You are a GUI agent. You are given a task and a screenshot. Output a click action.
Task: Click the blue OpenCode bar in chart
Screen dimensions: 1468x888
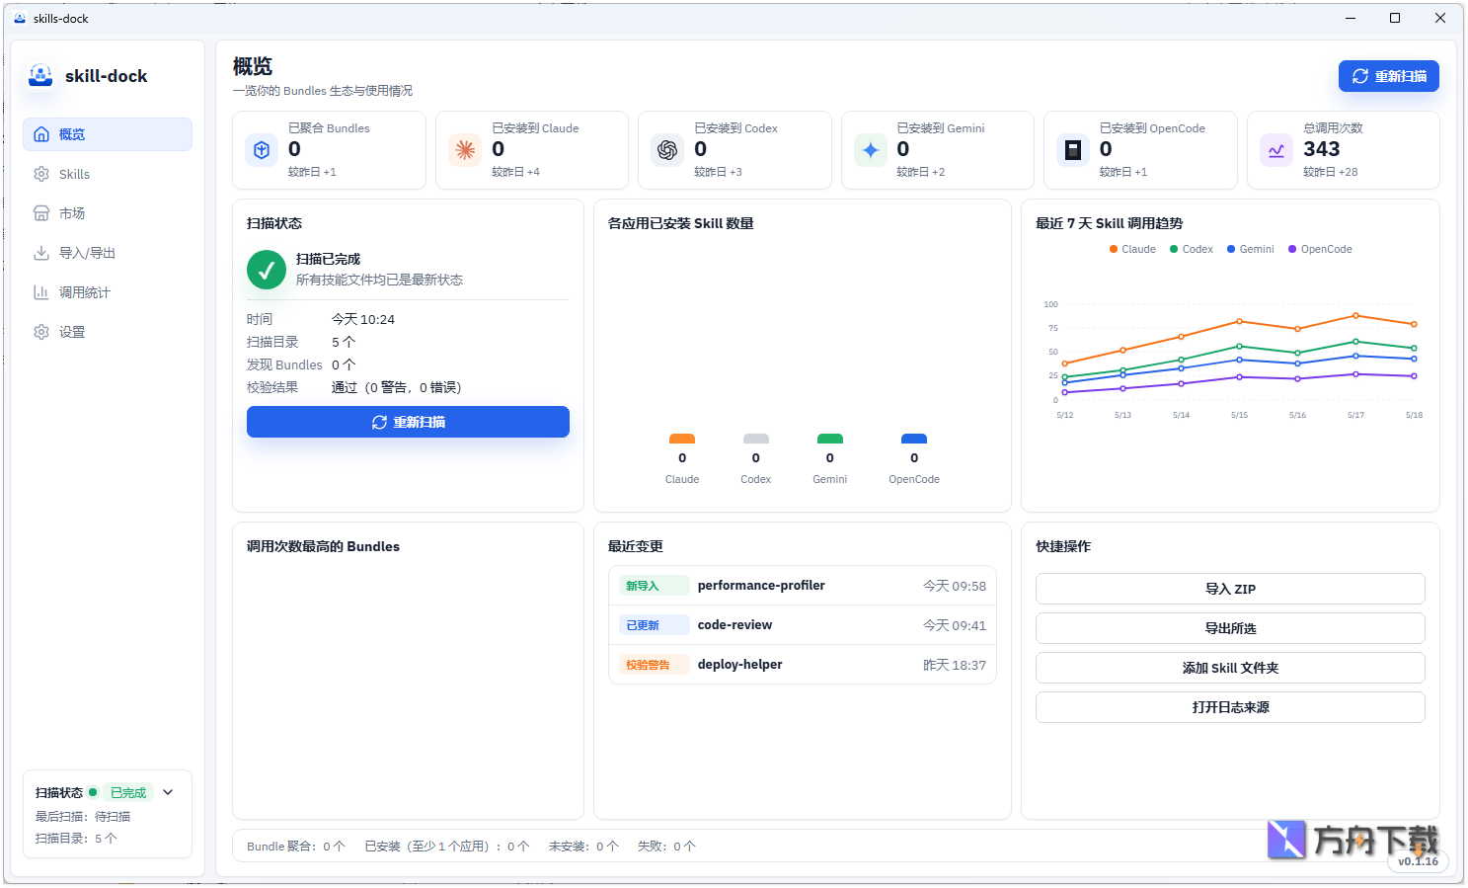pos(914,439)
